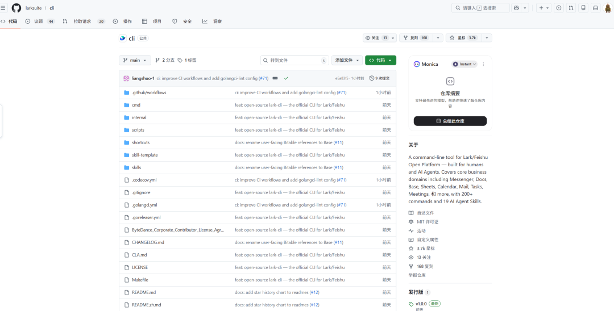
Task: Click the Lark cli repository logo
Action: [x=123, y=38]
